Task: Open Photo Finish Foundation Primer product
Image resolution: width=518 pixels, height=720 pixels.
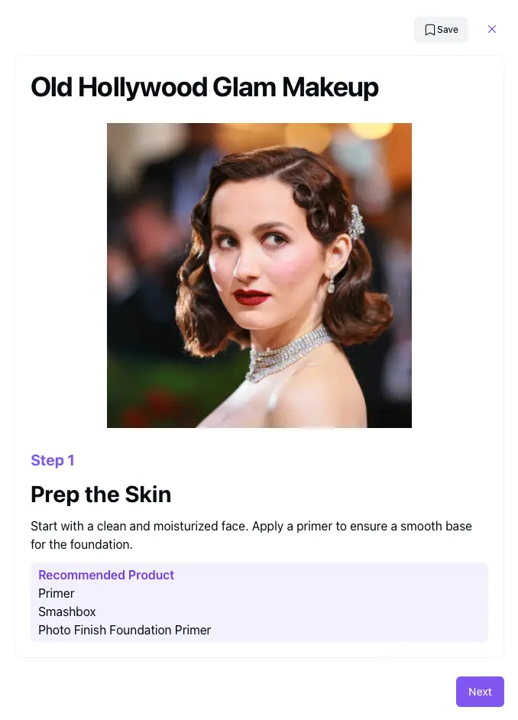Action: point(125,630)
